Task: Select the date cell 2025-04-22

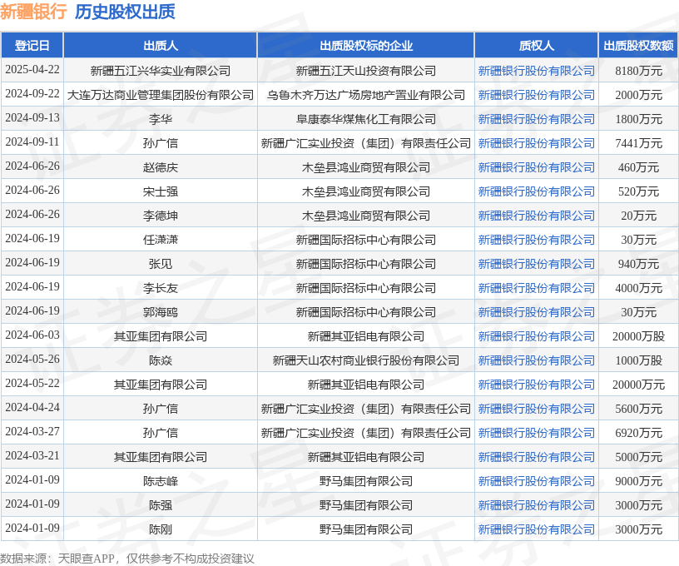Action: pyautogui.click(x=32, y=70)
